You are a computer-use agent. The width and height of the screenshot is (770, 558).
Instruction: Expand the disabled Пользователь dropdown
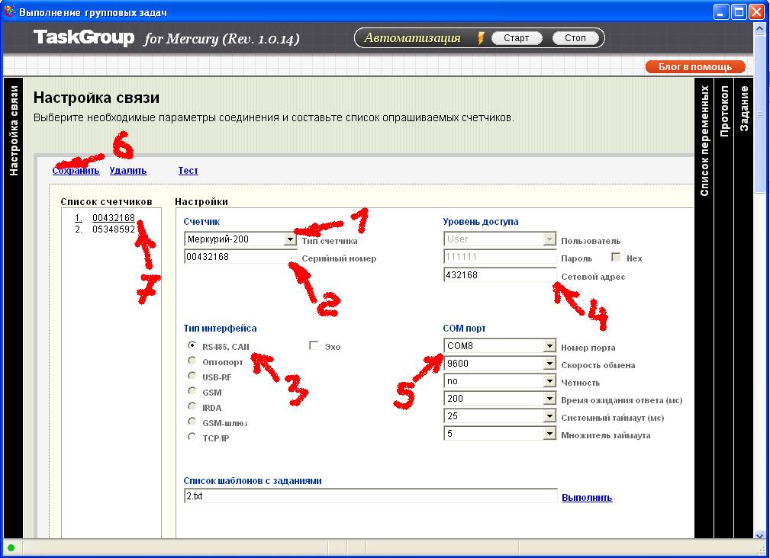point(549,239)
